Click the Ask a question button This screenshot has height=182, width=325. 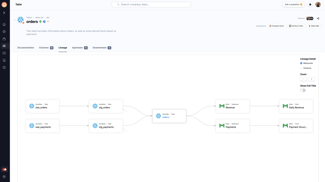(x=293, y=4)
